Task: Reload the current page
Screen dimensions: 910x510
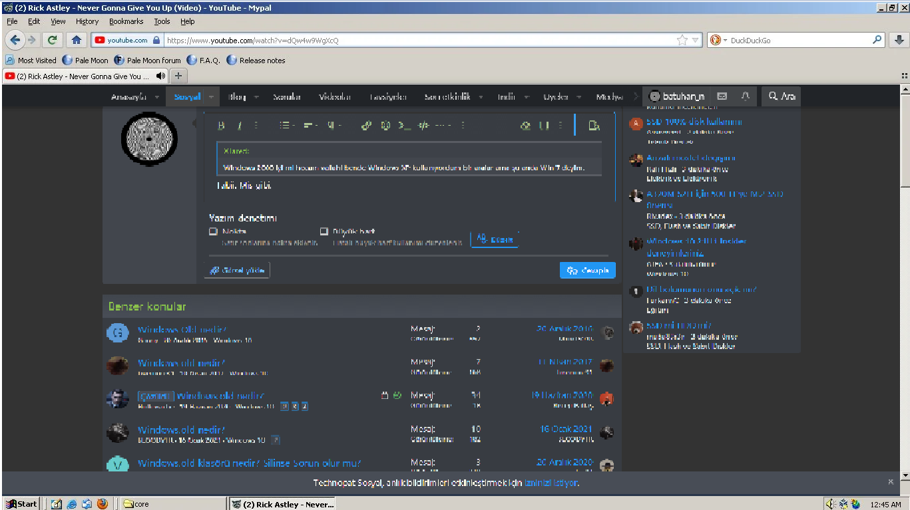Action: [53, 40]
